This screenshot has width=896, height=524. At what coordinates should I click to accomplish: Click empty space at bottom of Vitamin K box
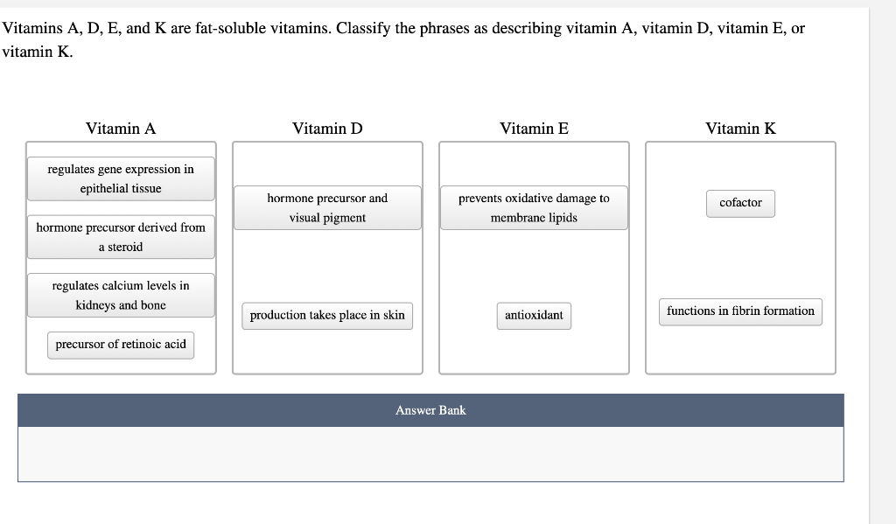click(740, 350)
